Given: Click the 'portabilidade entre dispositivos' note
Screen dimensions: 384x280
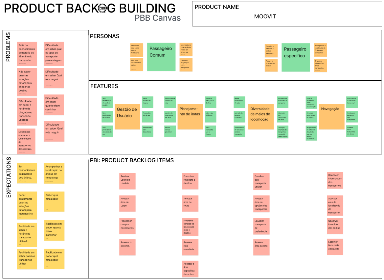Looking at the screenshot, I should (x=147, y=131).
